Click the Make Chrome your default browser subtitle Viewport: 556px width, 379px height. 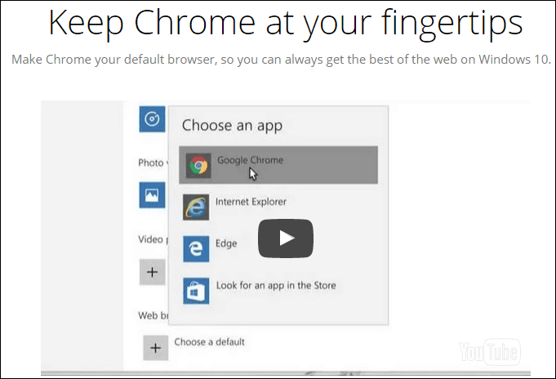pyautogui.click(x=281, y=60)
